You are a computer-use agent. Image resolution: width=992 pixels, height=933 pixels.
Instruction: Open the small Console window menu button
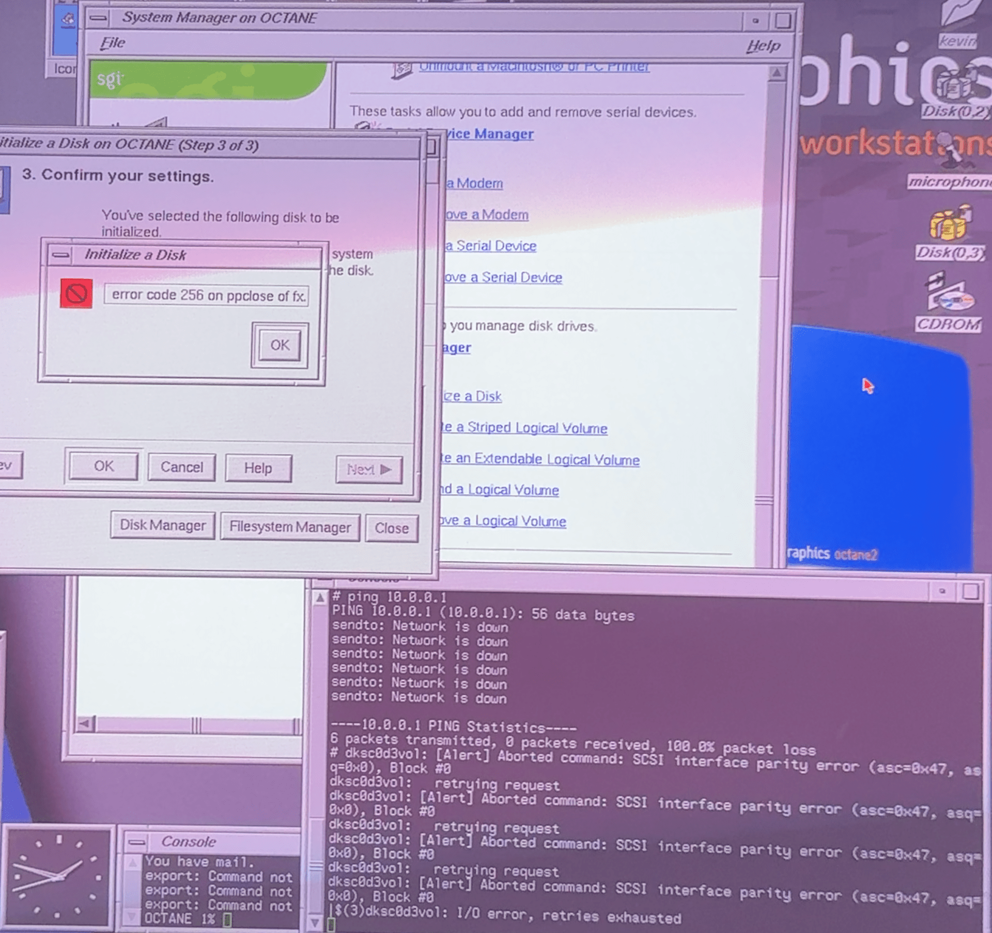click(x=136, y=842)
